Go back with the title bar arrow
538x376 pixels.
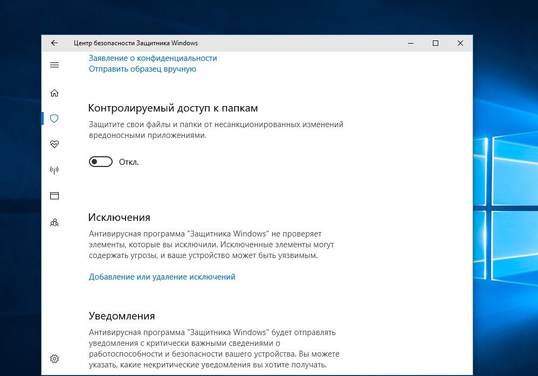click(54, 43)
